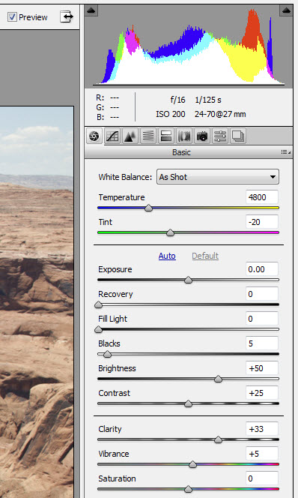The image size is (298, 498).
Task: Open the Camera Calibration tab
Action: pos(202,136)
